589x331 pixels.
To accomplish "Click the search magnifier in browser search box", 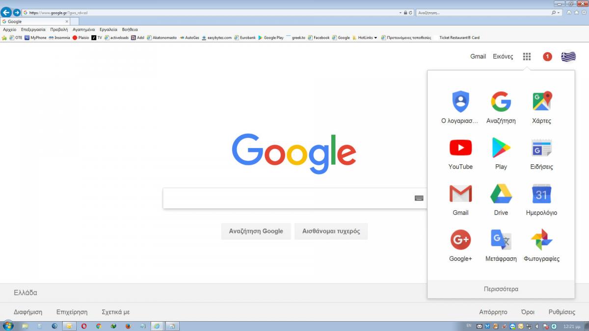I will click(x=554, y=13).
